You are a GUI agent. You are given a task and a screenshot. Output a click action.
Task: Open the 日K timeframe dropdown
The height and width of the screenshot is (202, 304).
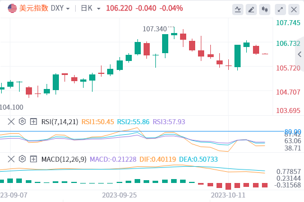[x=91, y=8]
